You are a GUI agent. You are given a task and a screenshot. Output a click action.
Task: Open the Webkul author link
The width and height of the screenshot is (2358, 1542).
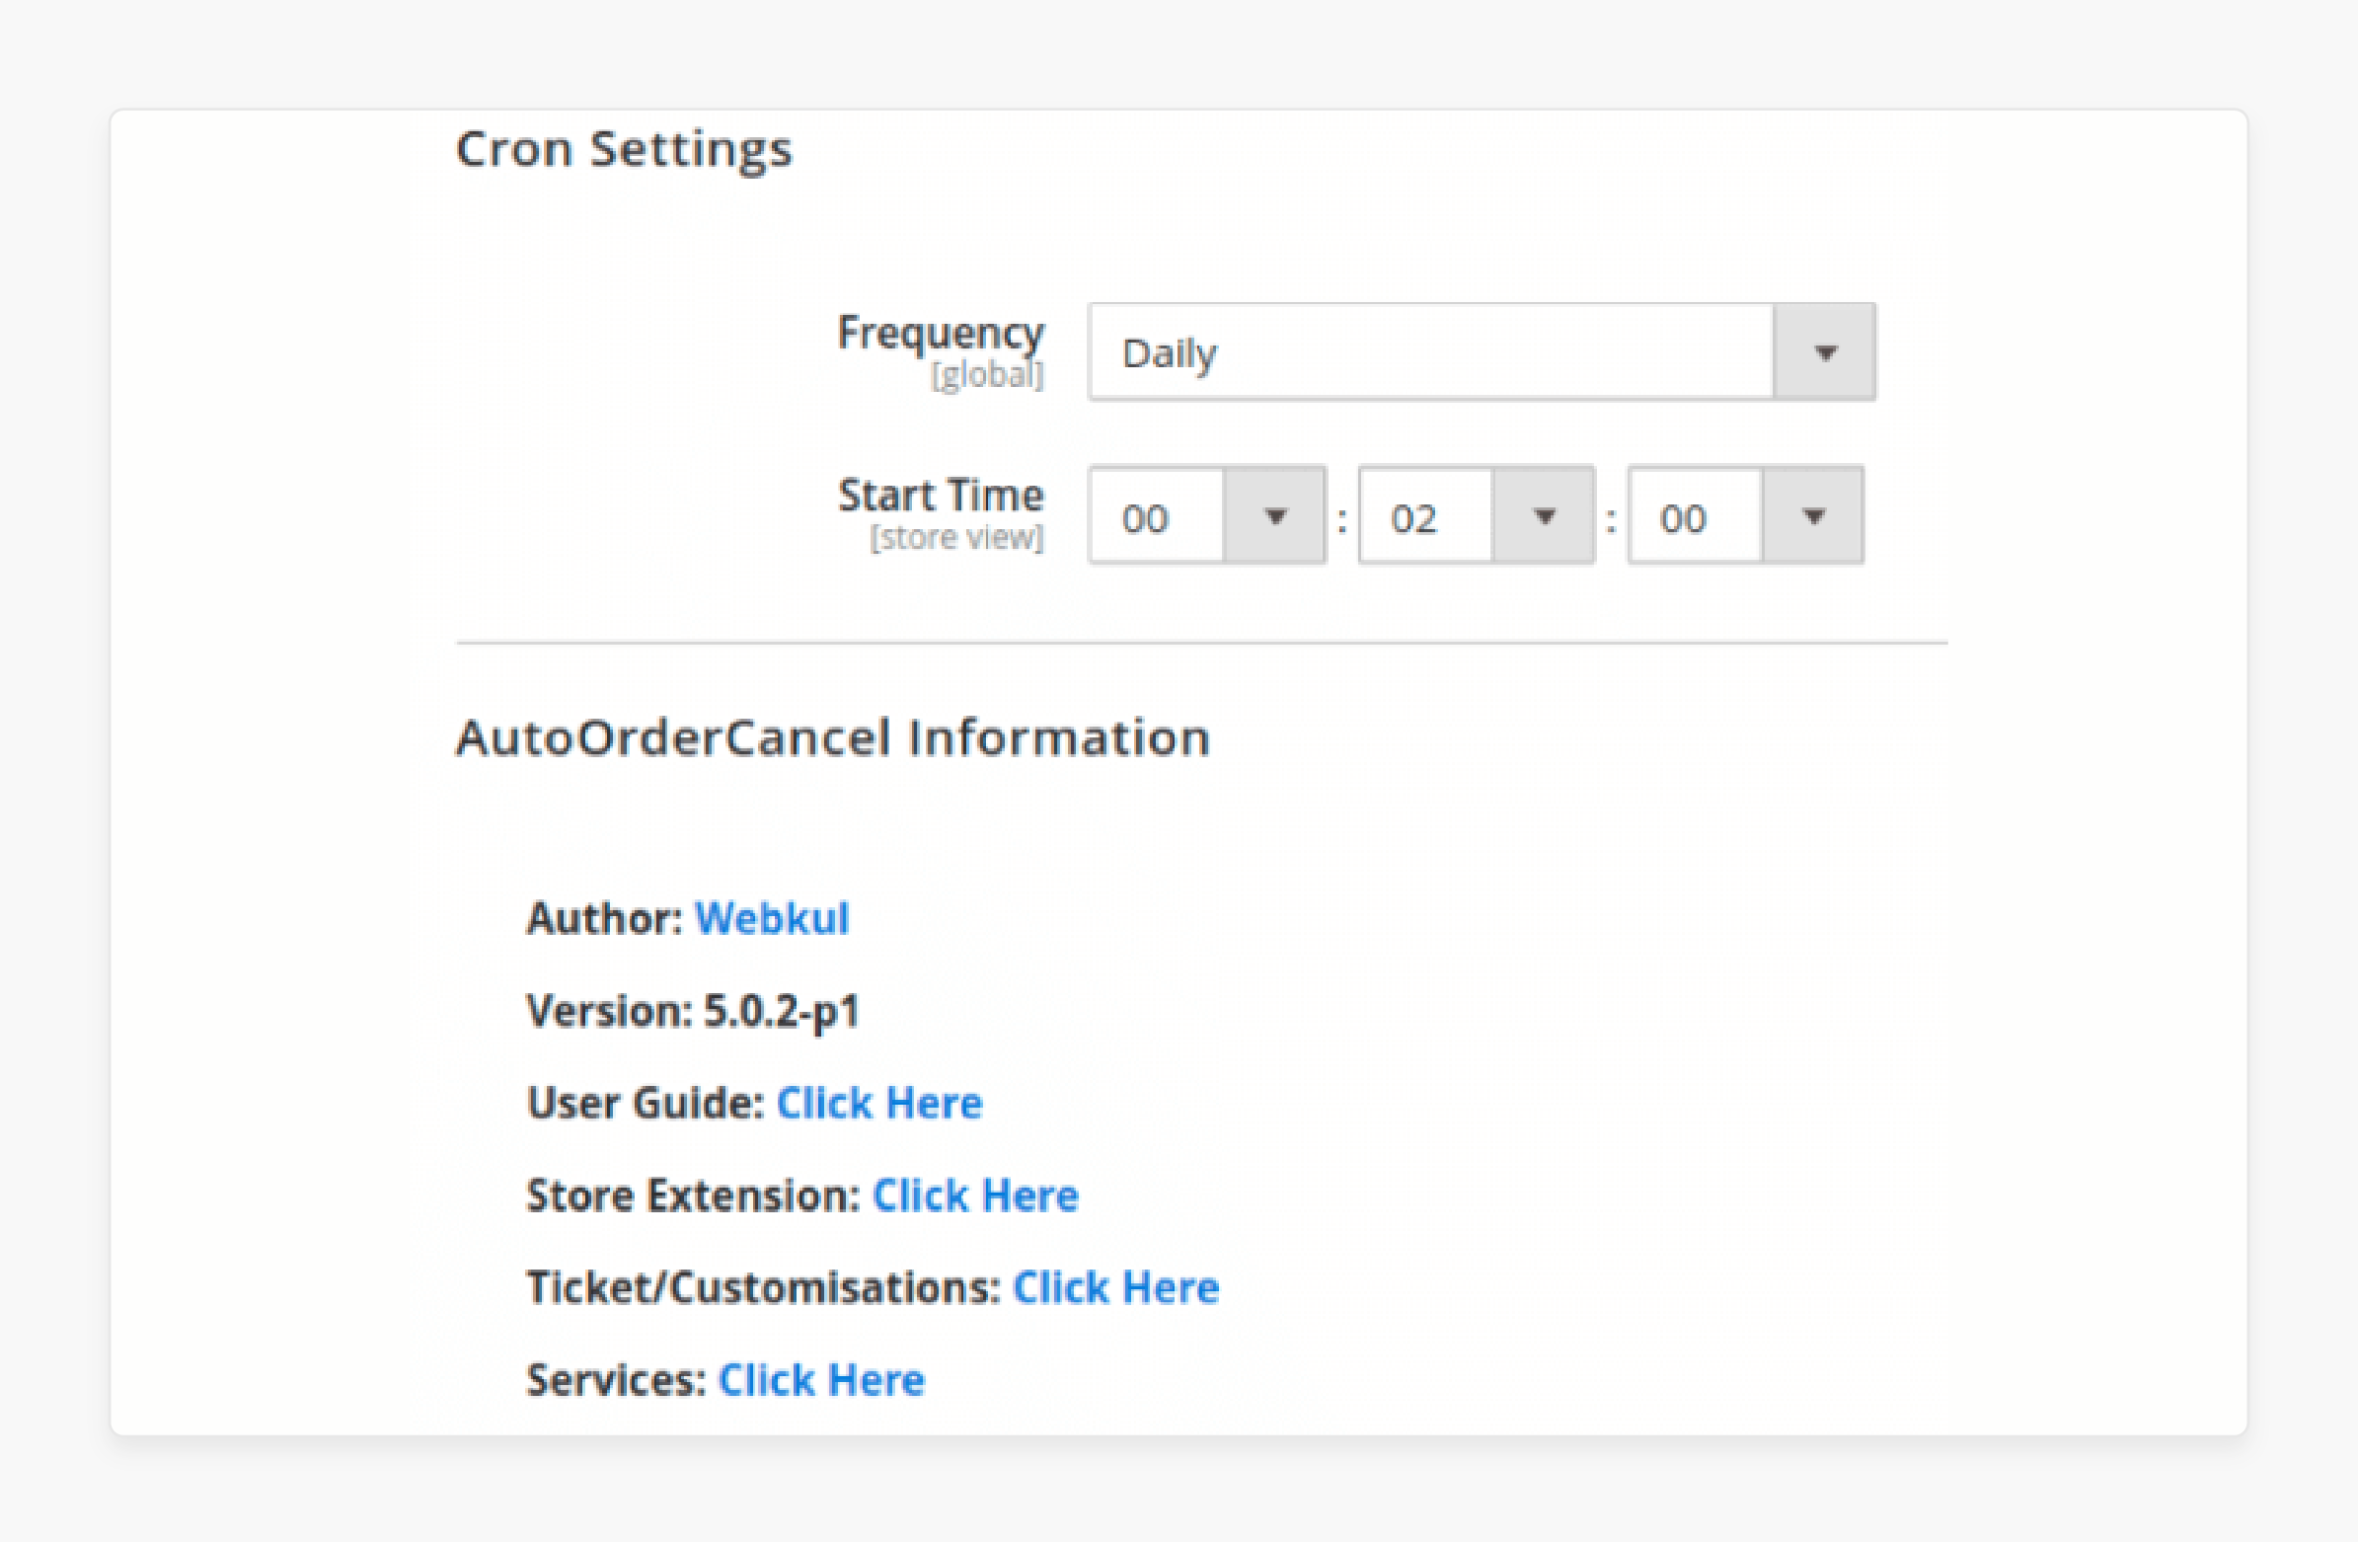772,918
